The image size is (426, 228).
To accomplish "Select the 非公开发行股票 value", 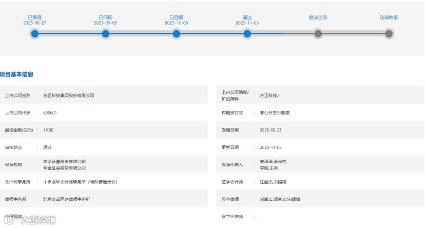I will [275, 113].
